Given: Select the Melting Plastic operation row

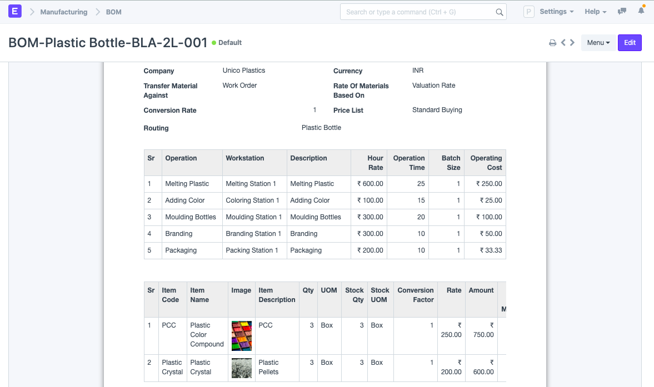Looking at the screenshot, I should pyautogui.click(x=187, y=184).
